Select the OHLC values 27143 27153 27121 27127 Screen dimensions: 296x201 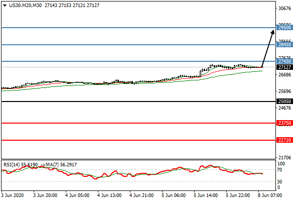(x=72, y=6)
